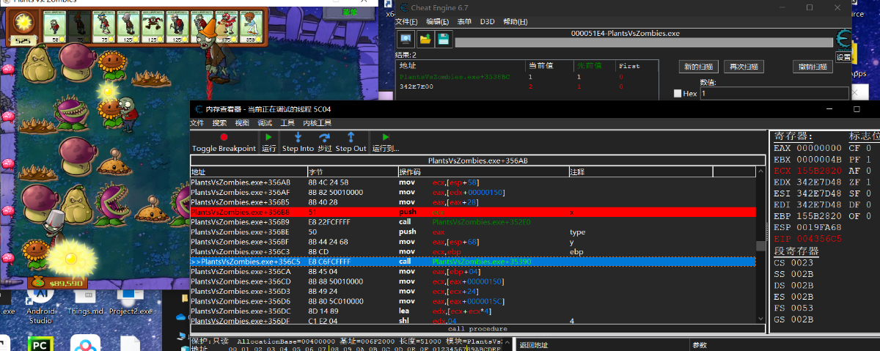Image resolution: width=880 pixels, height=351 pixels.
Task: Click the 撤销扫描 button
Action: [x=813, y=66]
